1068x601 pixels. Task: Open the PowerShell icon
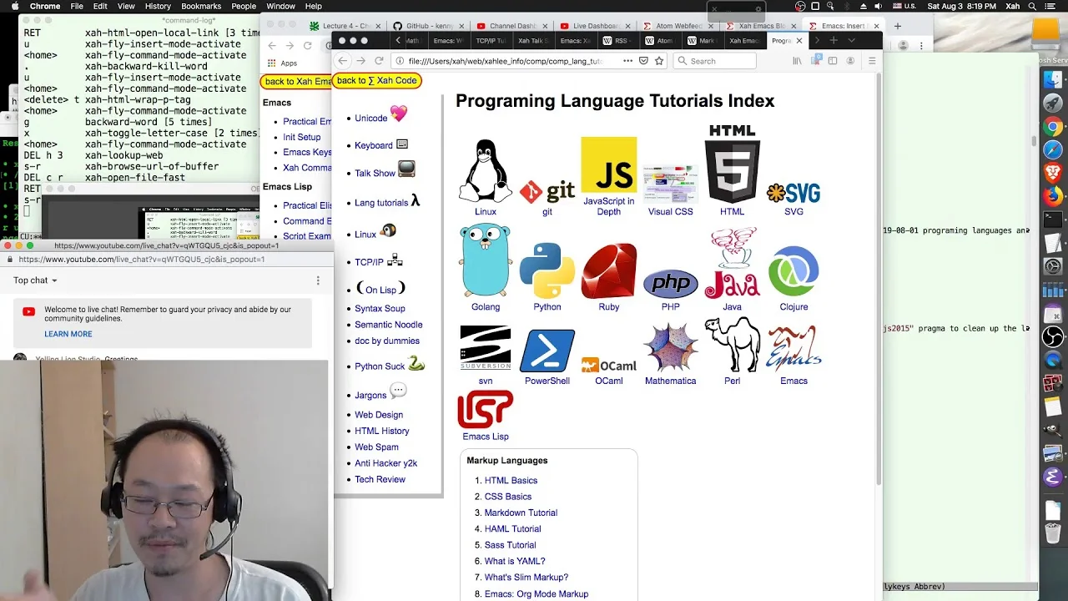pyautogui.click(x=547, y=351)
